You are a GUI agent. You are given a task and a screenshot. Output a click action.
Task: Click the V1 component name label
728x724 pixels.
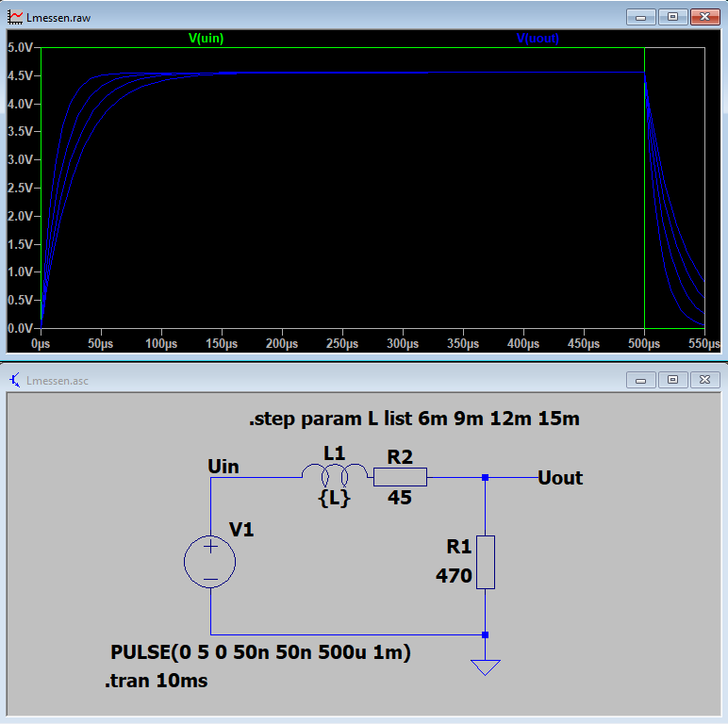pos(241,530)
